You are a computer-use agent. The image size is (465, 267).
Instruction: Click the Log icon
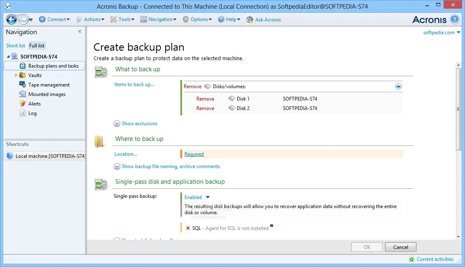(x=23, y=113)
